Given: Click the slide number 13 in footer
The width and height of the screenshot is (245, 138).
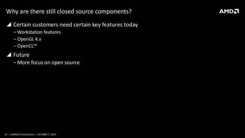Looking at the screenshot, I should coord(6,134).
